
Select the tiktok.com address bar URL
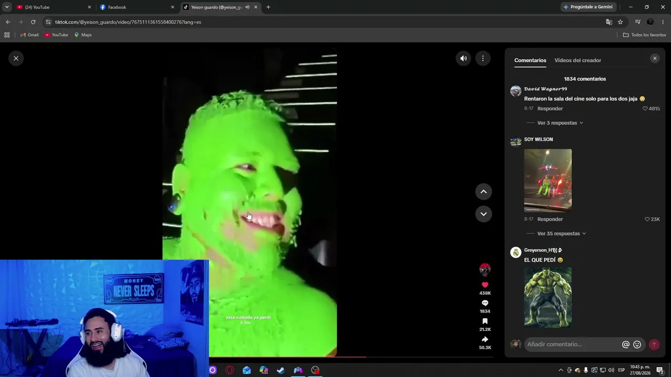point(128,22)
